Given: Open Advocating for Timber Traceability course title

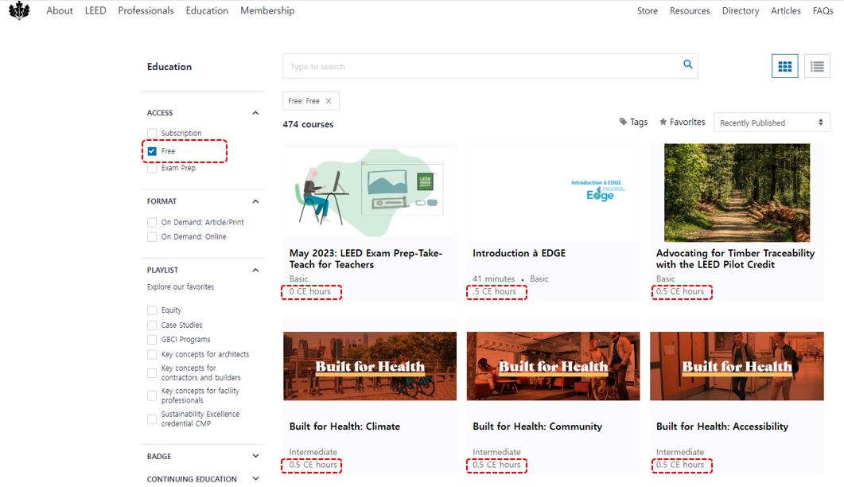Looking at the screenshot, I should click(x=735, y=259).
